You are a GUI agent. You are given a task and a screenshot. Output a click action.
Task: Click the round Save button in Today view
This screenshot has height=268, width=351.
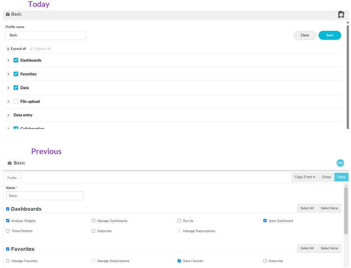point(330,35)
